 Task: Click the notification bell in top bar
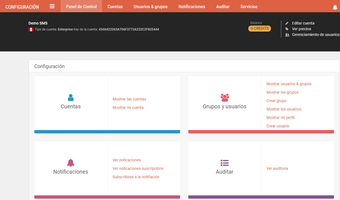pos(335,7)
